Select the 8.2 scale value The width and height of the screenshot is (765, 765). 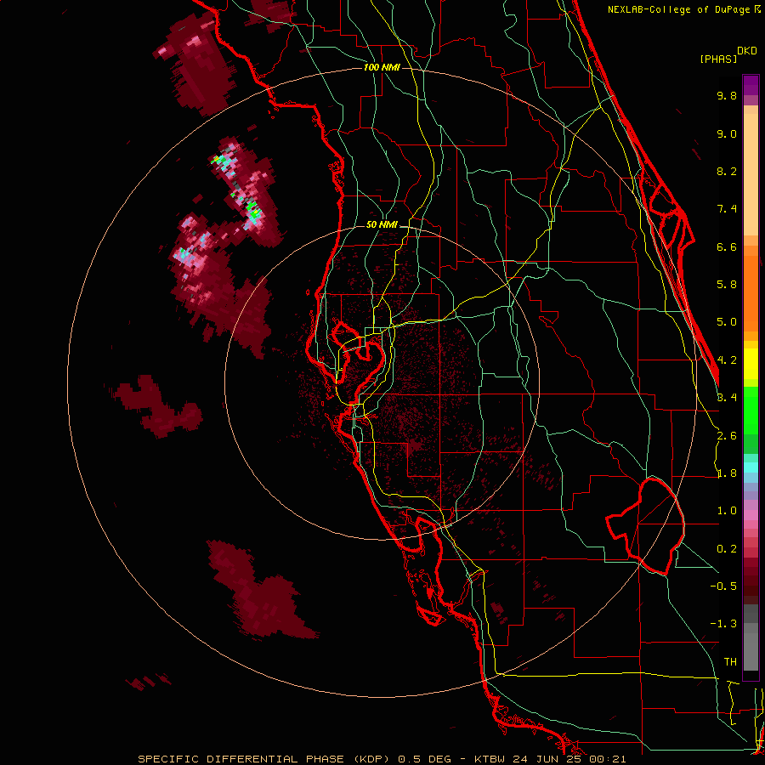[727, 171]
